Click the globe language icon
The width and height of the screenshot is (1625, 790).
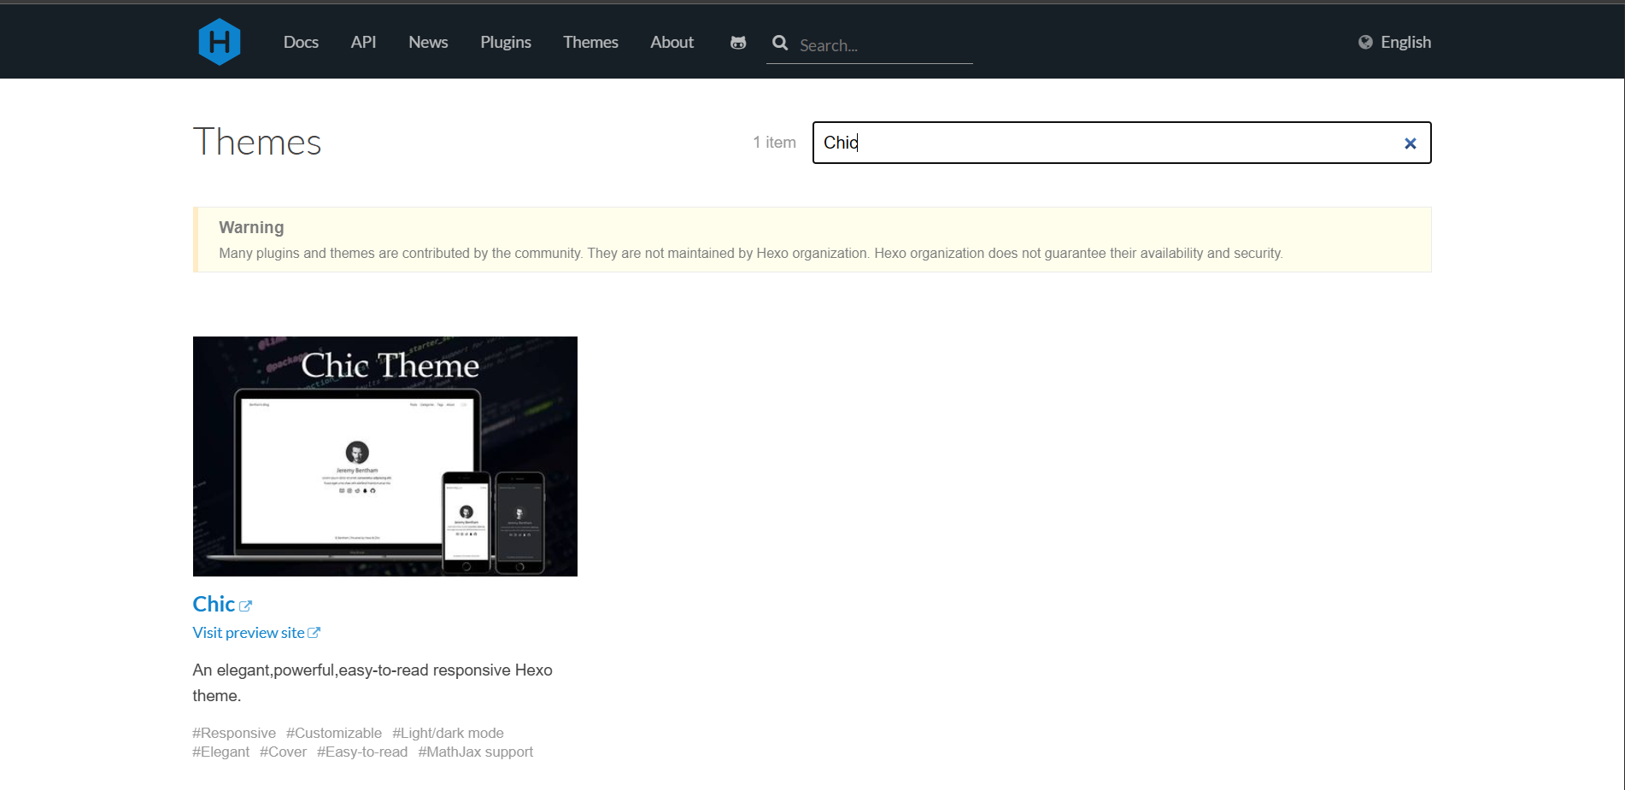coord(1365,43)
